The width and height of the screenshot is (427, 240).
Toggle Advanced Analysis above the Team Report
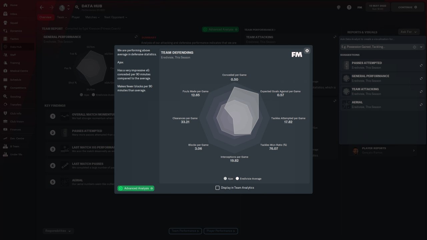pos(220,29)
